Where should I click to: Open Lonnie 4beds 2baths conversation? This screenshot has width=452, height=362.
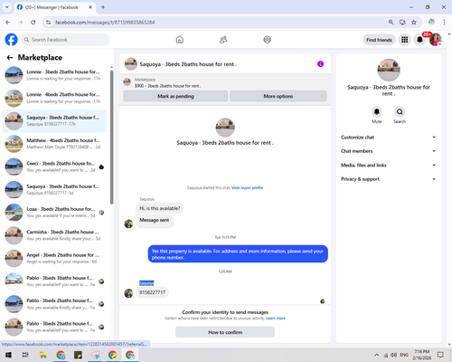coord(54,98)
